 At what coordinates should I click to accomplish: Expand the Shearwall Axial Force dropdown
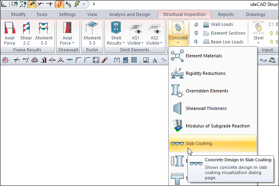[x=67, y=35]
